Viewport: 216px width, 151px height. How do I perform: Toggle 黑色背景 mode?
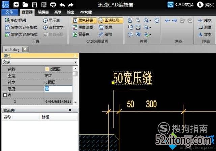coord(84,20)
